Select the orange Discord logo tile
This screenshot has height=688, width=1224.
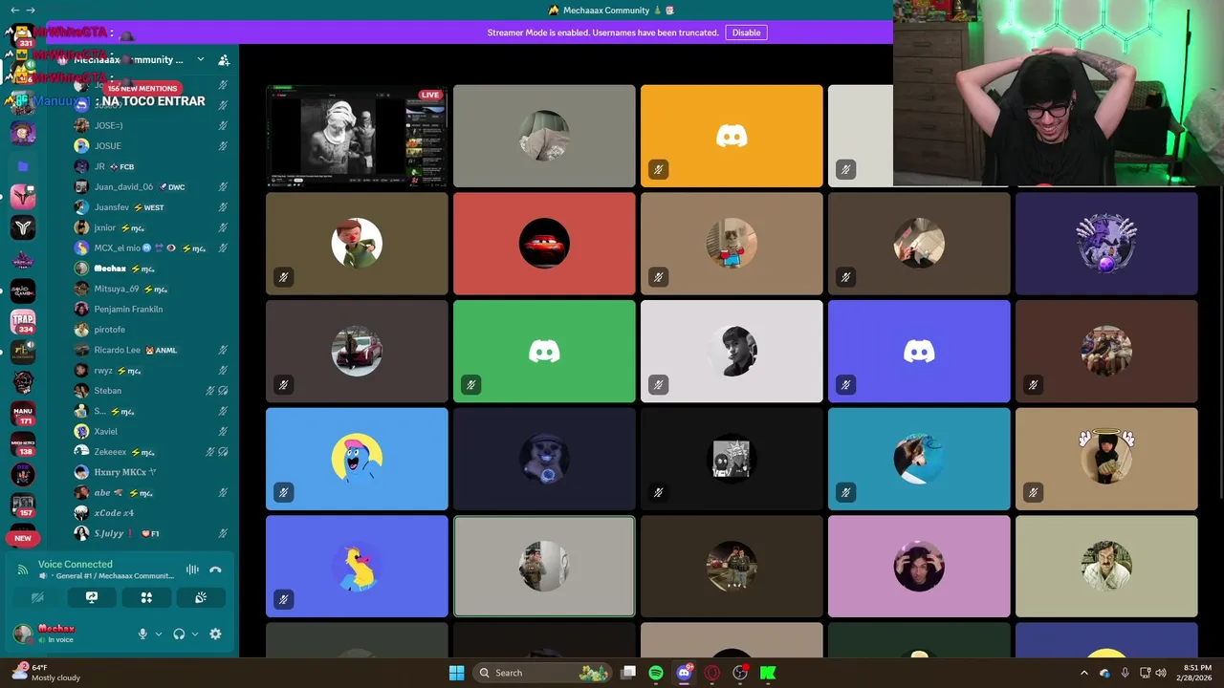[732, 136]
